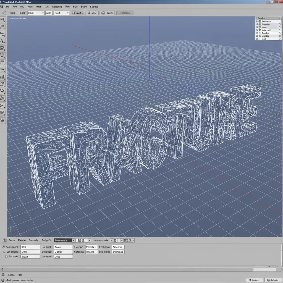
Task: Click the globe icon beside fqpte
Action: click(x=4, y=13)
